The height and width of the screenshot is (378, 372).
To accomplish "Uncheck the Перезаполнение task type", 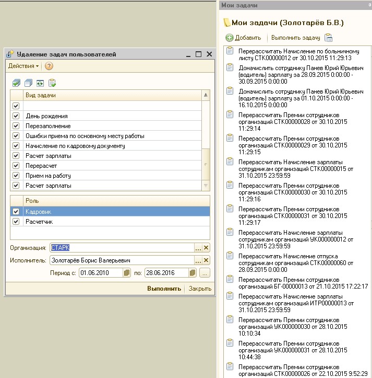I will coord(16,126).
